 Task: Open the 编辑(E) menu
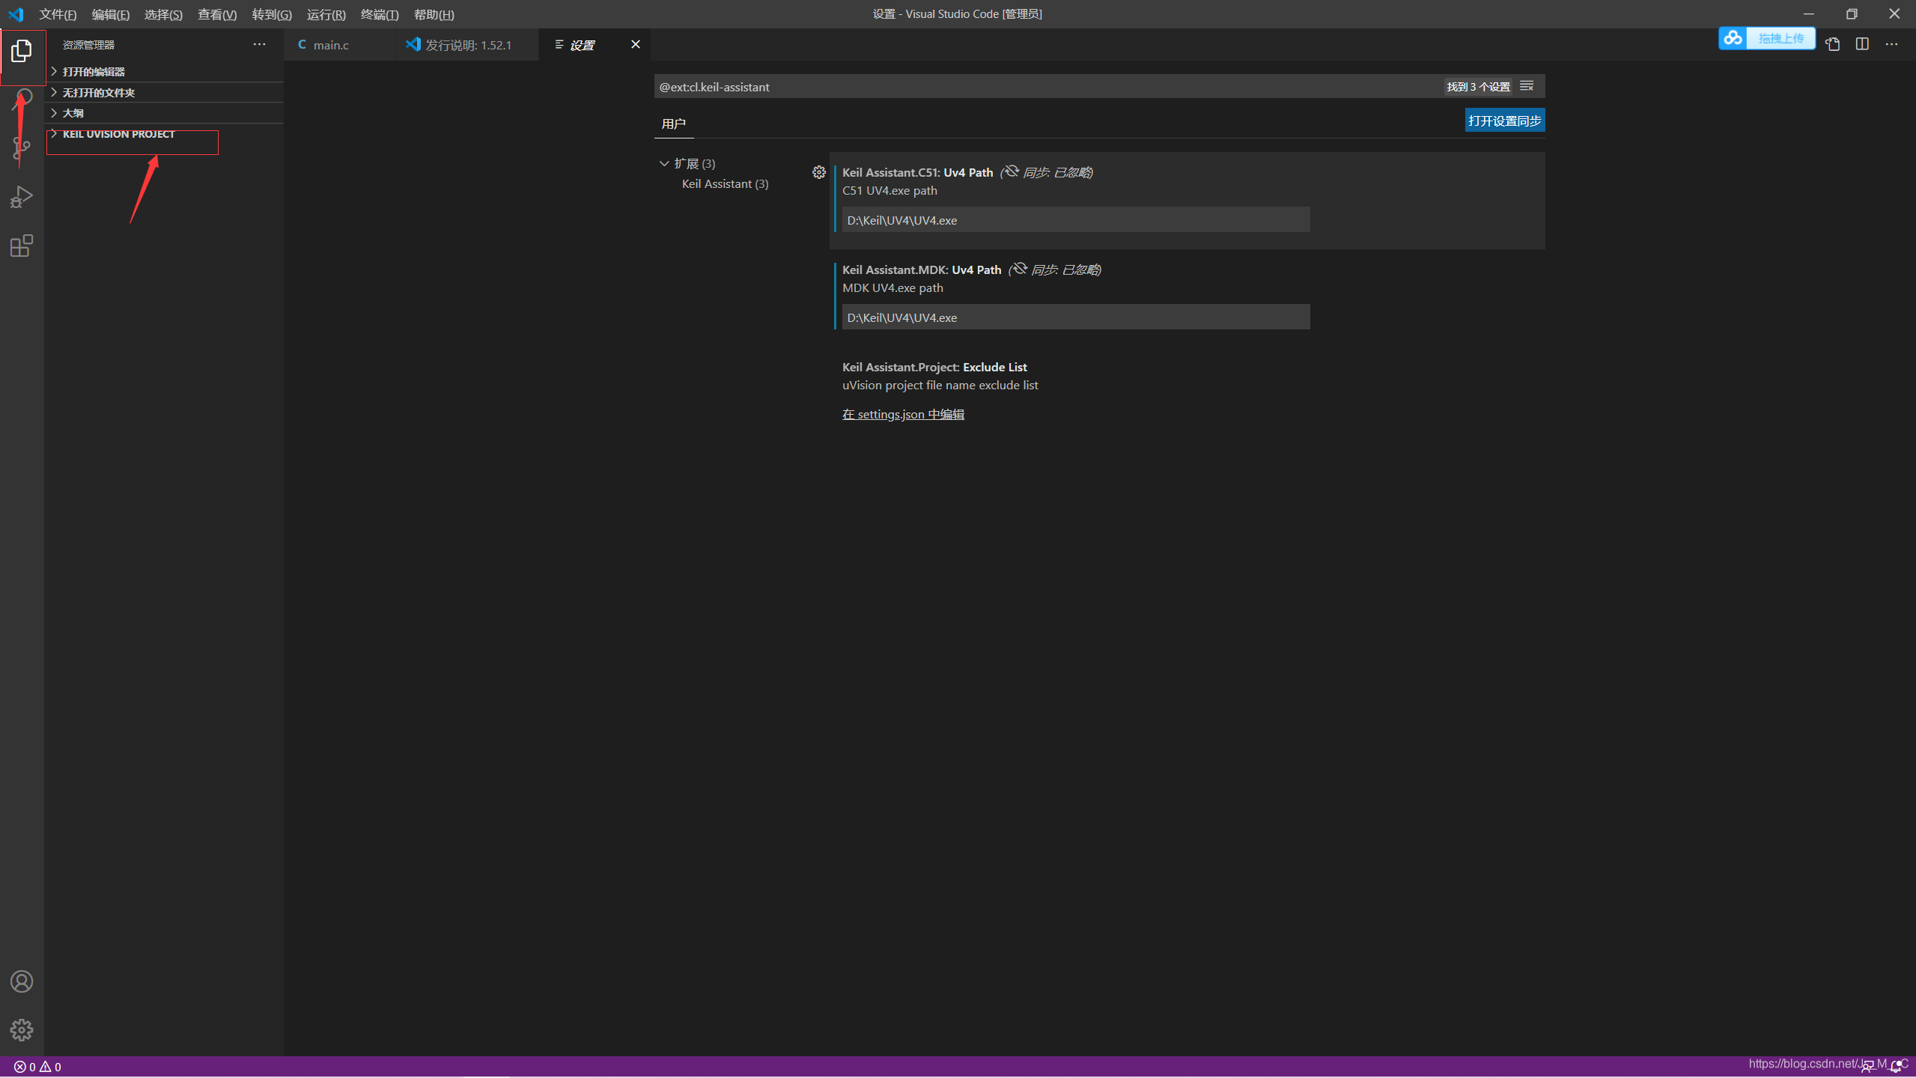pos(110,14)
